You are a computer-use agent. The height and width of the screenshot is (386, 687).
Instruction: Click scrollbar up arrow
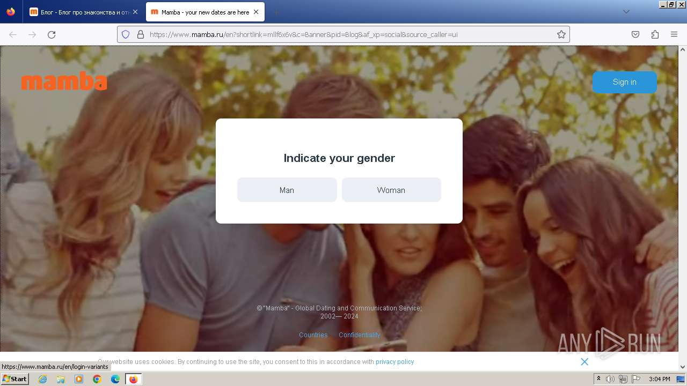click(x=683, y=49)
